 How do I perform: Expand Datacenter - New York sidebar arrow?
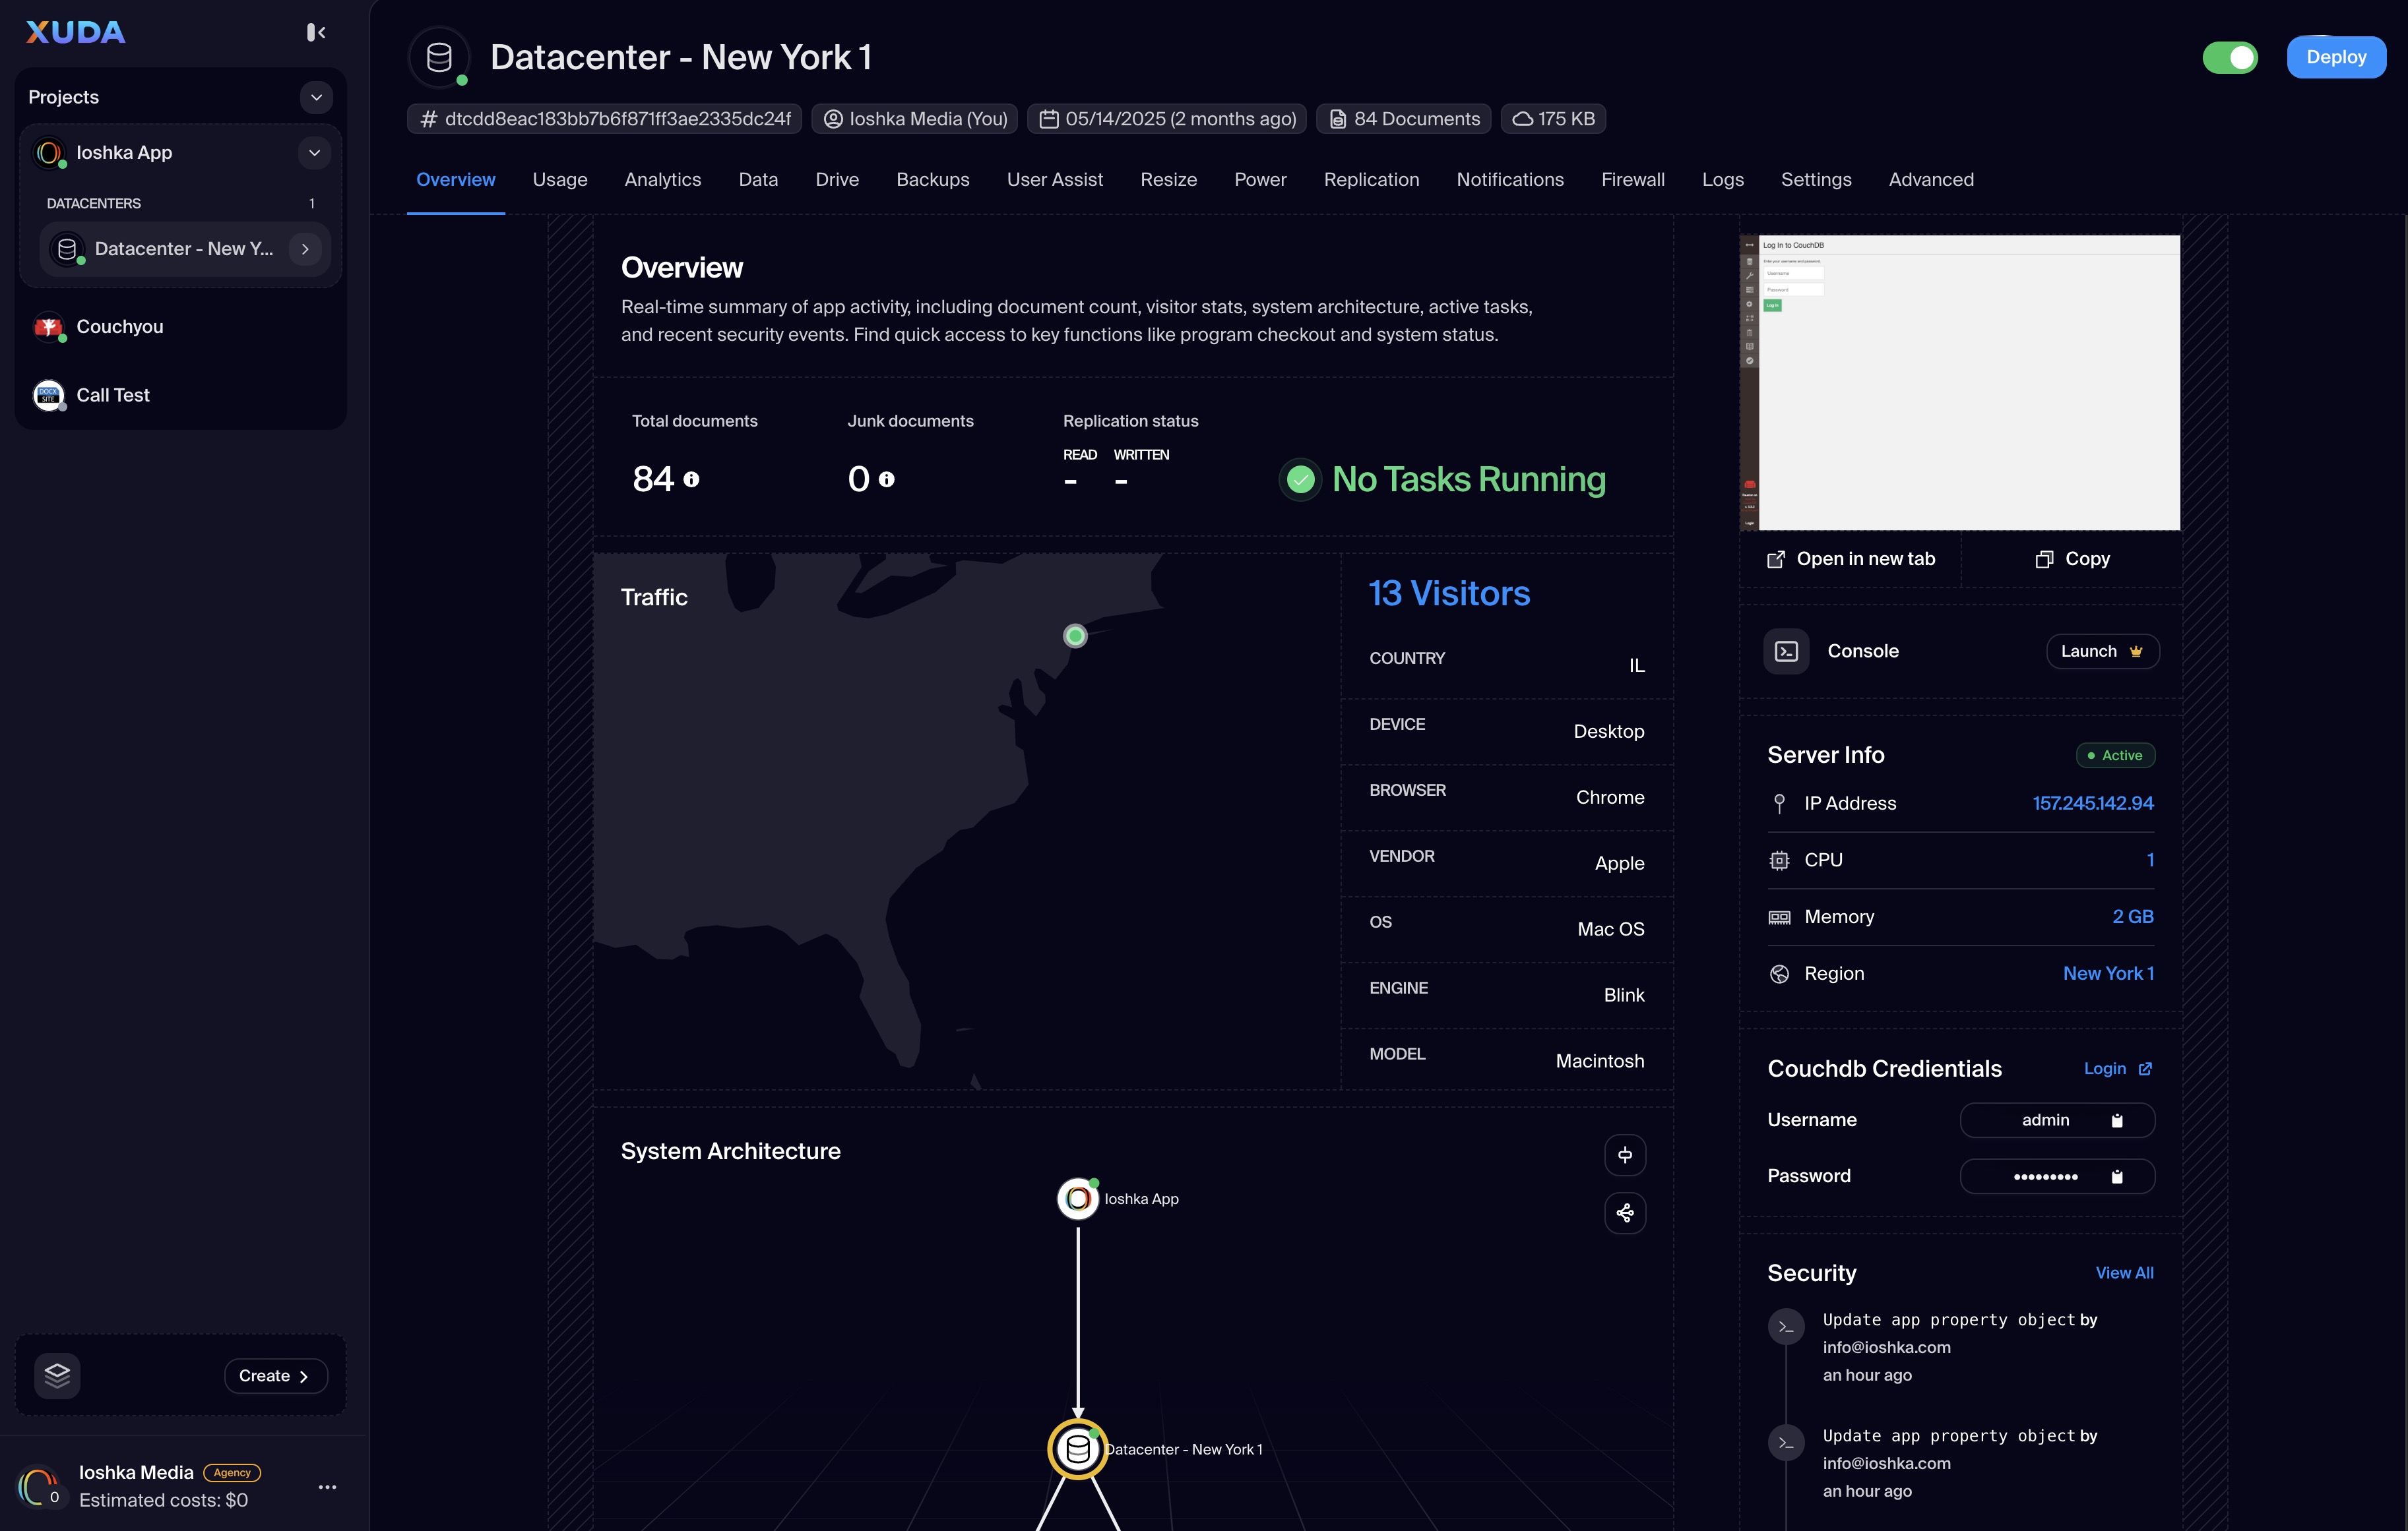pyautogui.click(x=305, y=249)
